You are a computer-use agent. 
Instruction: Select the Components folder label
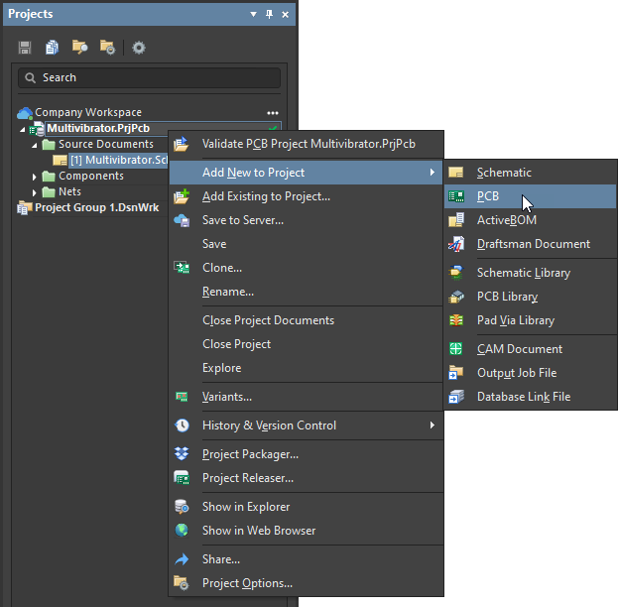coord(91,176)
